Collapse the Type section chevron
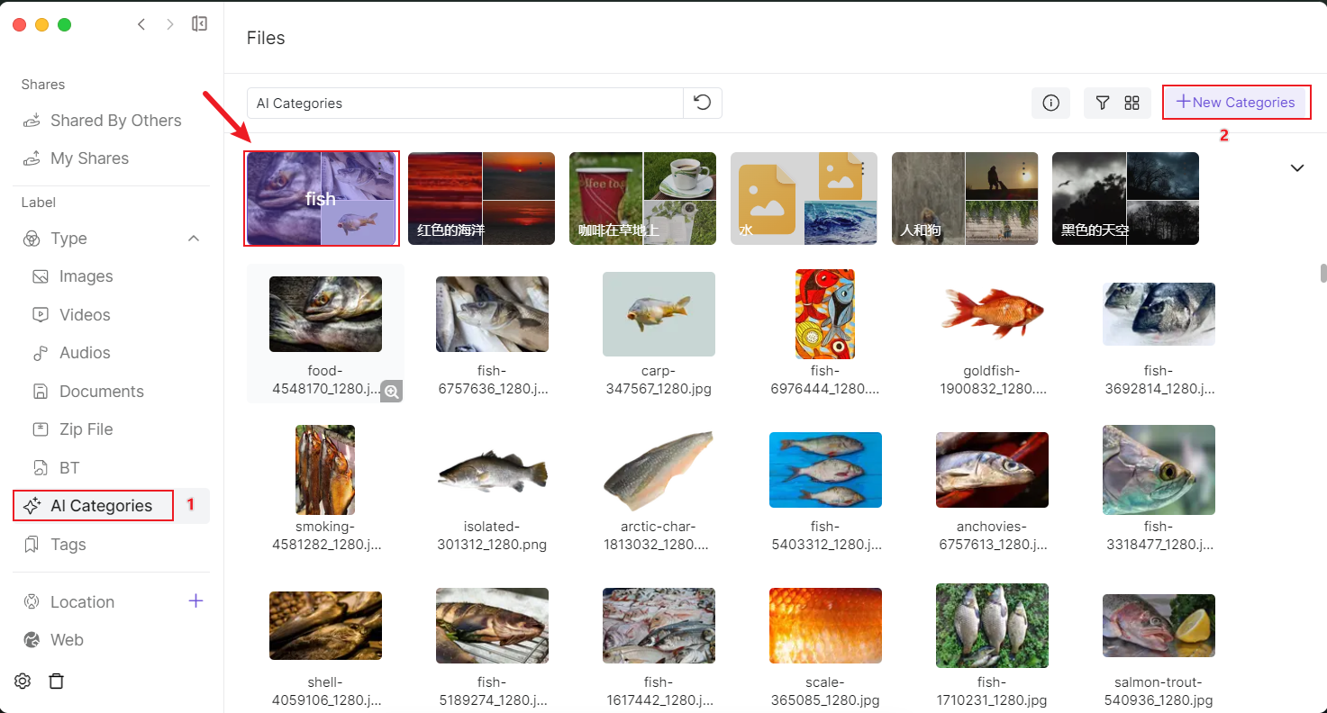The height and width of the screenshot is (713, 1327). (193, 239)
